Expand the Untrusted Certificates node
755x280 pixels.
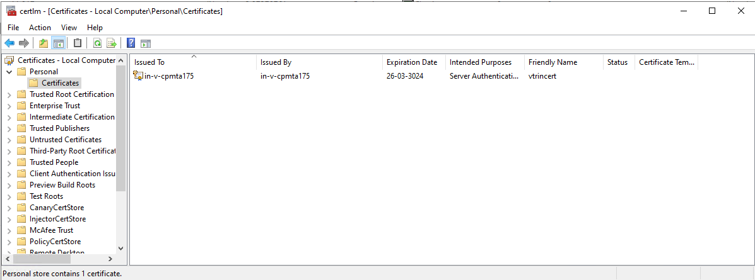click(9, 140)
